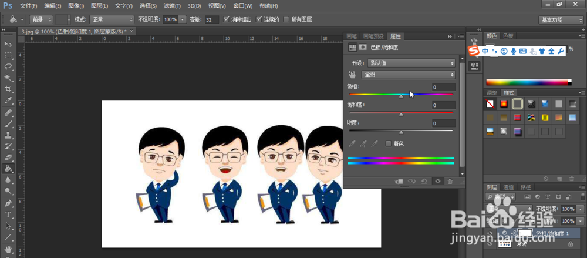Click the 背景 layer thumbnail
This screenshot has height=258, width=587.
[505, 244]
